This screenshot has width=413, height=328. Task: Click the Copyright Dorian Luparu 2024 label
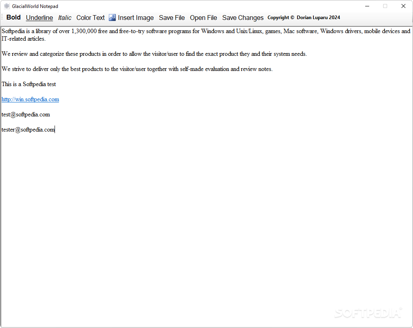(x=304, y=18)
